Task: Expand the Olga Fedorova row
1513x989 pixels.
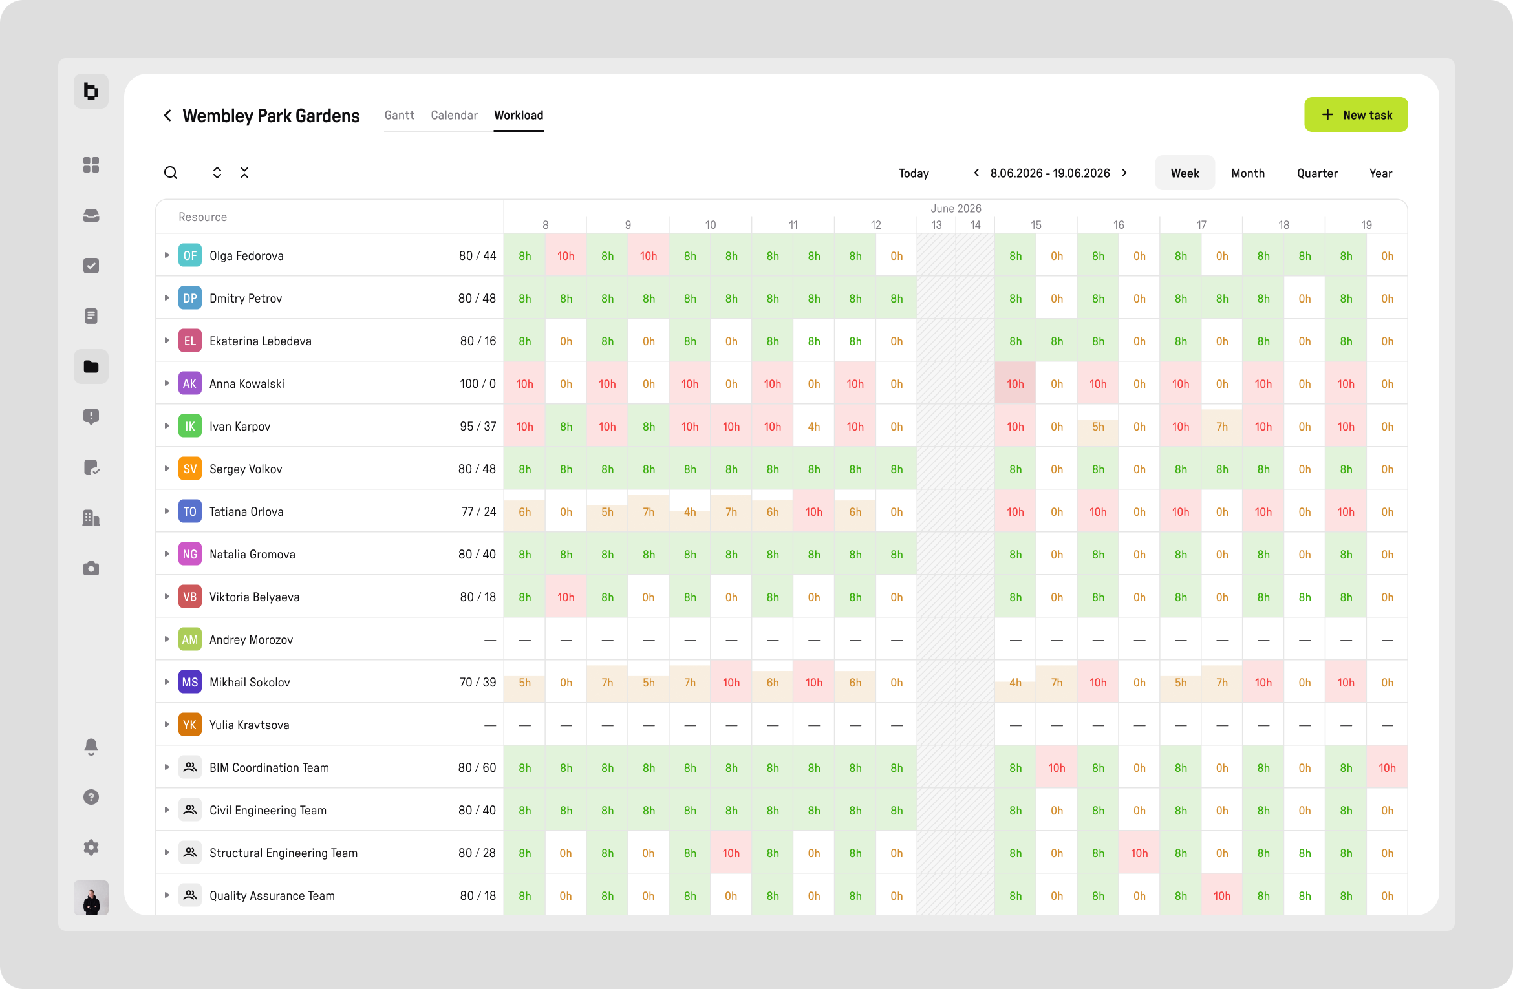Action: click(167, 255)
